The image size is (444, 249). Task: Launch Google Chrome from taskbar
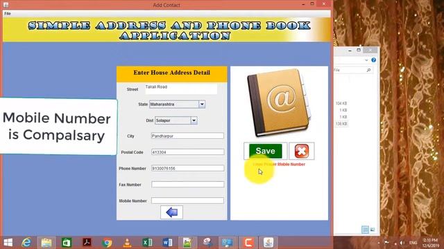107,243
